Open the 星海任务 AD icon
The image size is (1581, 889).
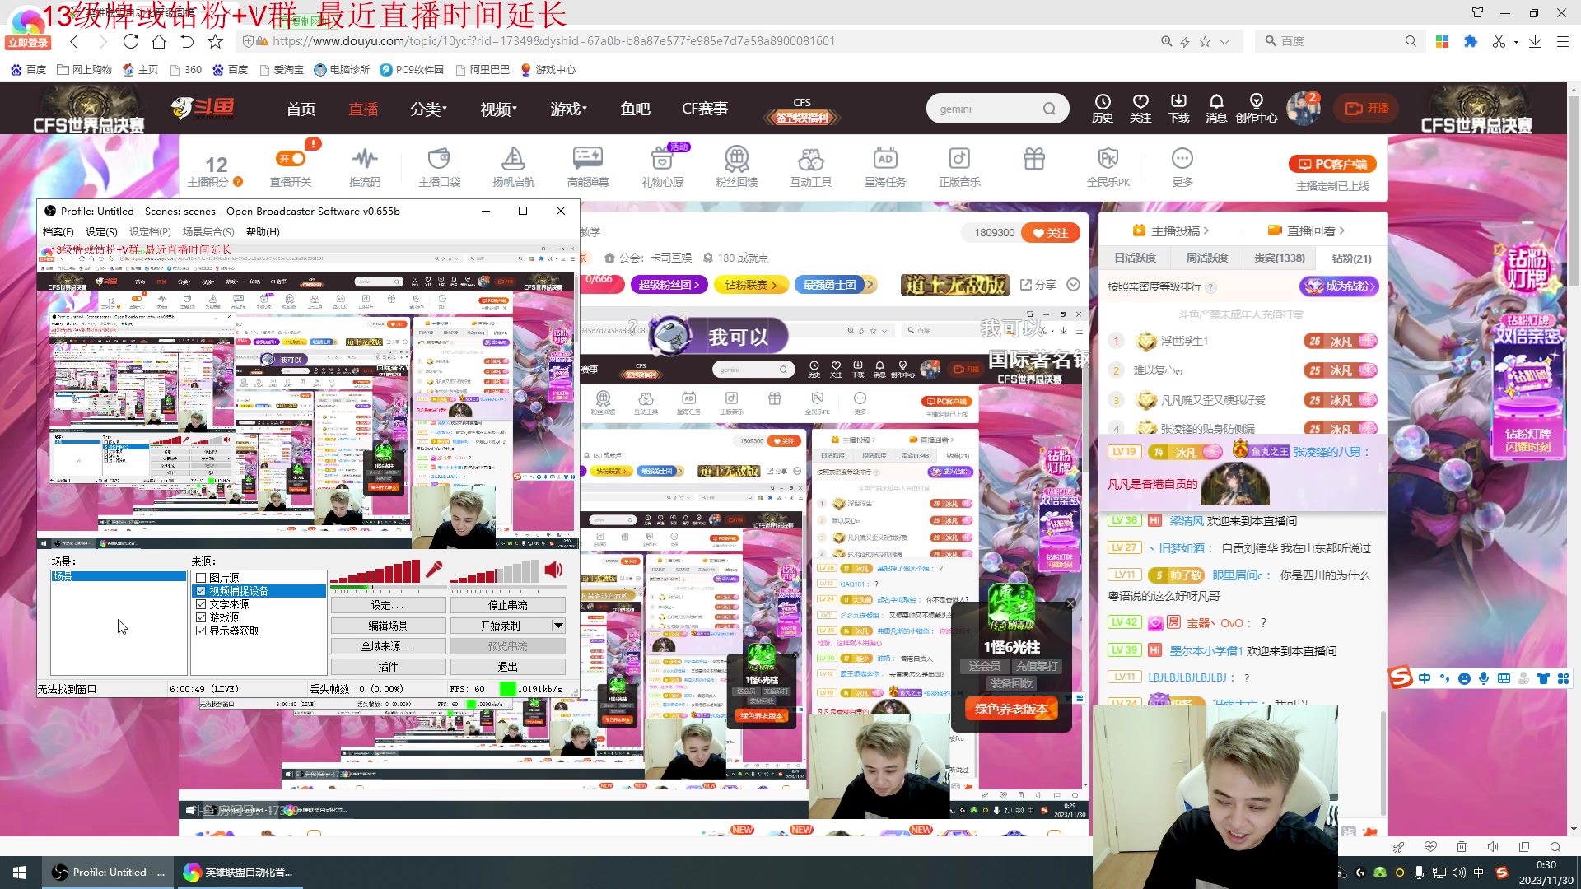(x=885, y=168)
